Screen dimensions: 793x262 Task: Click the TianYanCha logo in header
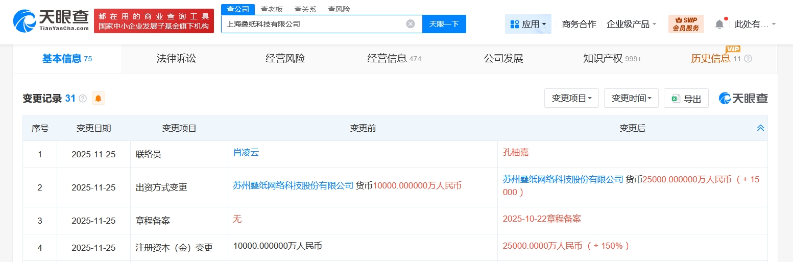(51, 21)
